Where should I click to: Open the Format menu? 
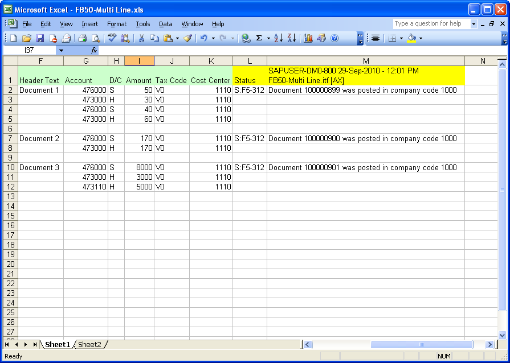tap(117, 24)
